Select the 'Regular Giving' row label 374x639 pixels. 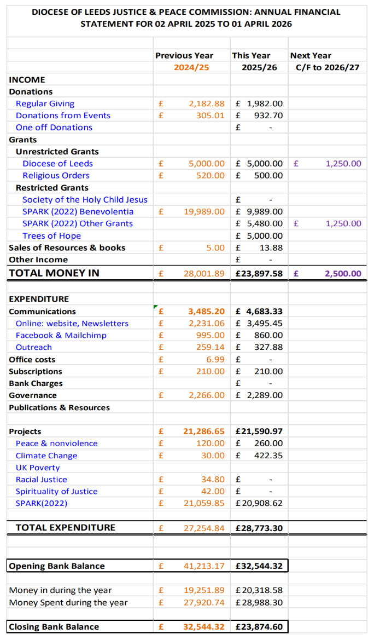[45, 103]
